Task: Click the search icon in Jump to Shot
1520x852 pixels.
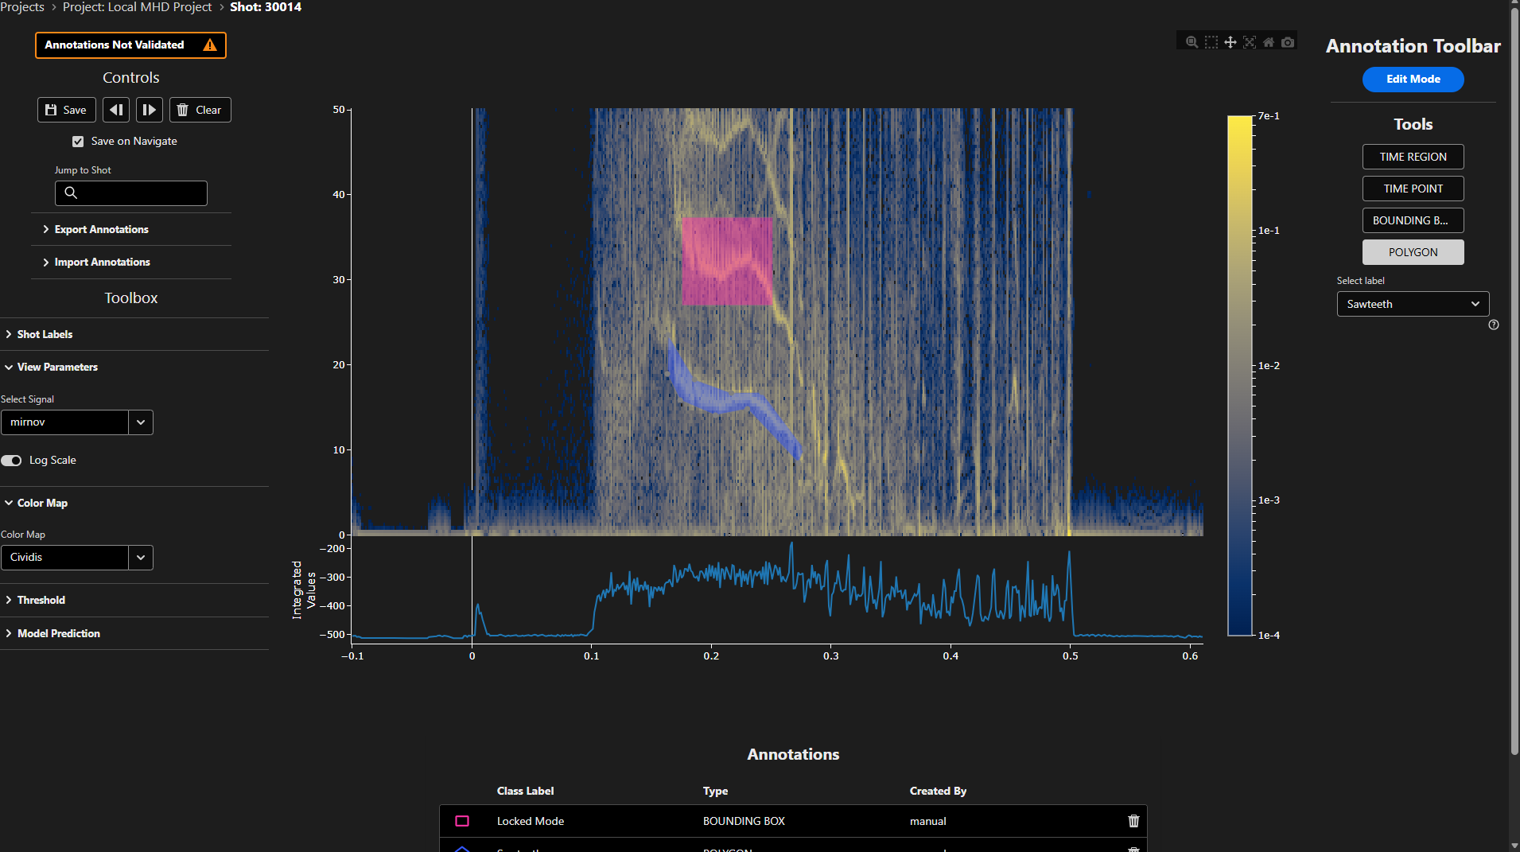Action: pos(71,193)
